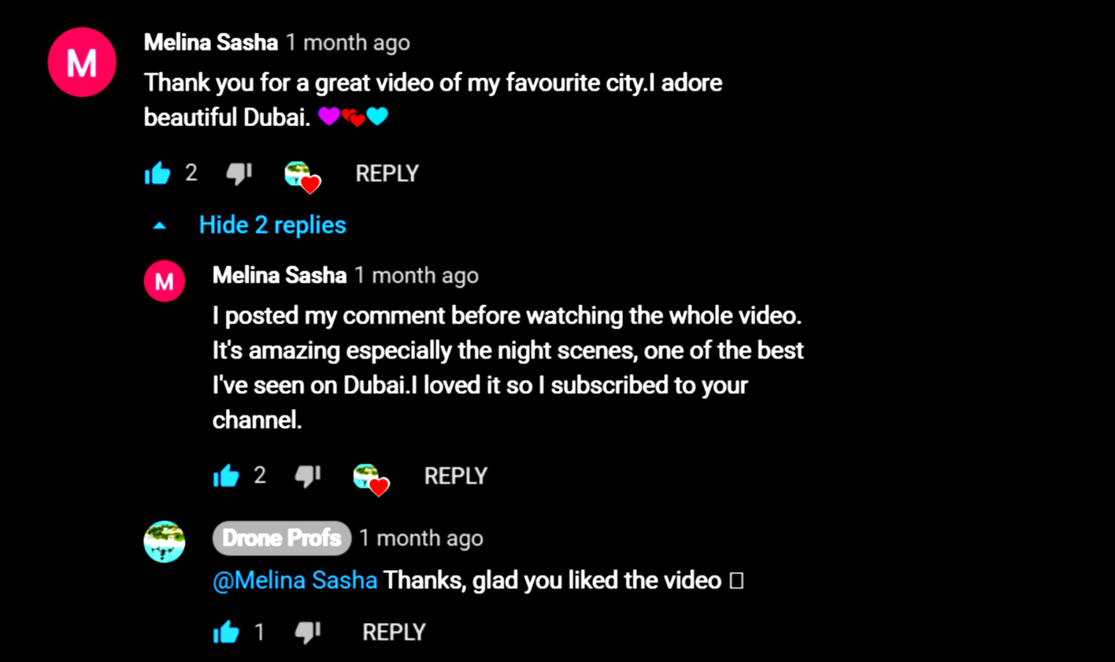Open Melina Sasha's small reply avatar

tap(164, 281)
